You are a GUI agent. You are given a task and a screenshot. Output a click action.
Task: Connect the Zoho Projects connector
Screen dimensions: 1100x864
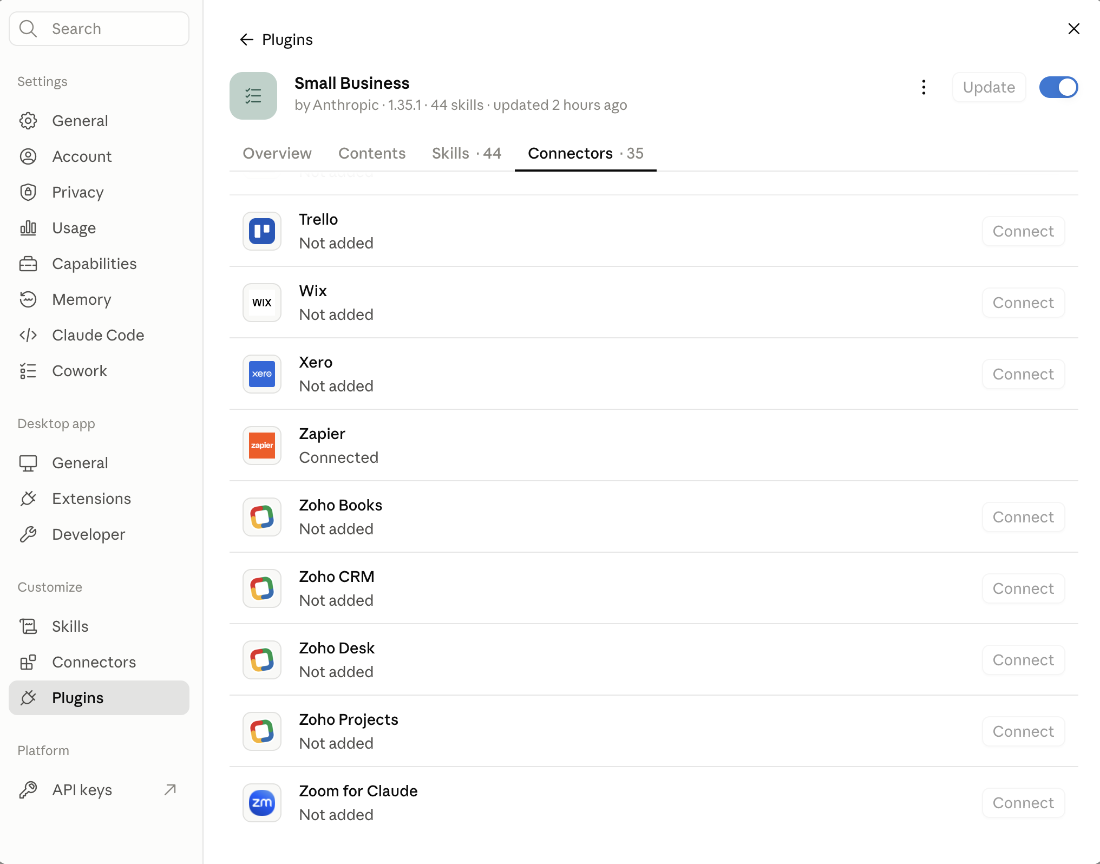1023,731
